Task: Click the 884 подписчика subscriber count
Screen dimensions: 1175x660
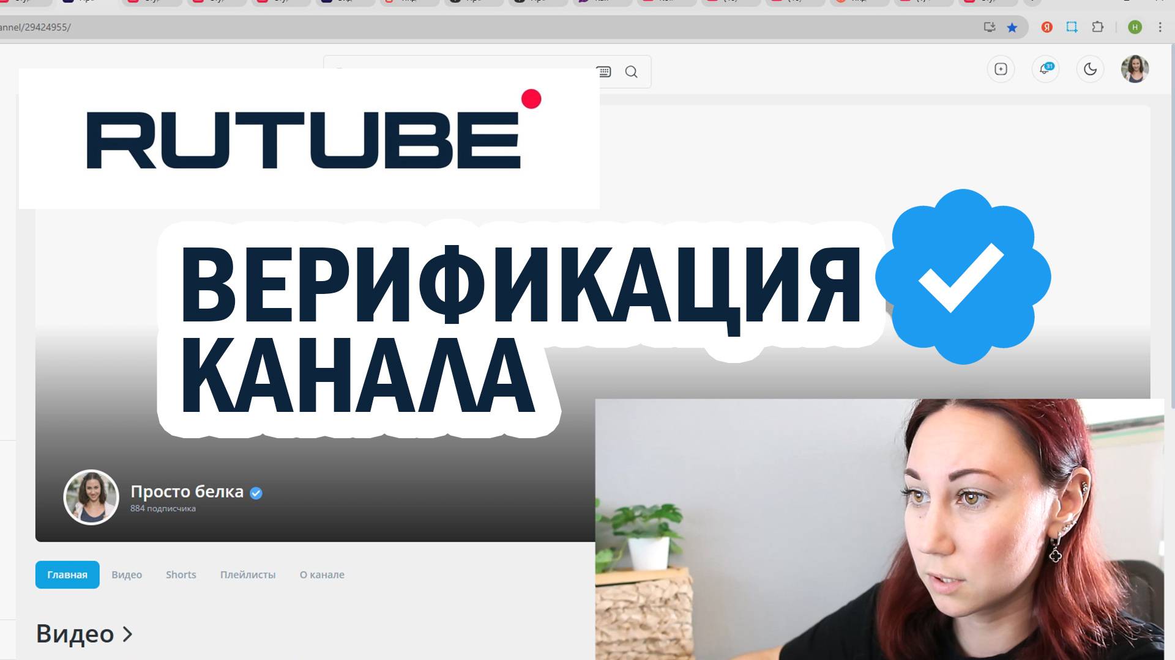Action: point(163,508)
